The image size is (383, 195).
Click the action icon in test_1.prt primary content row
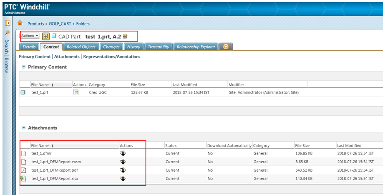[76, 92]
